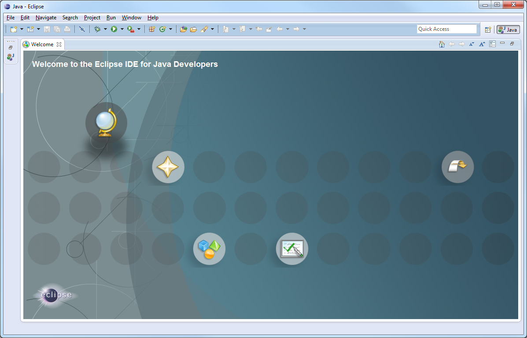This screenshot has height=338, width=527.
Task: Open the Samples shapes icon
Action: pos(210,249)
